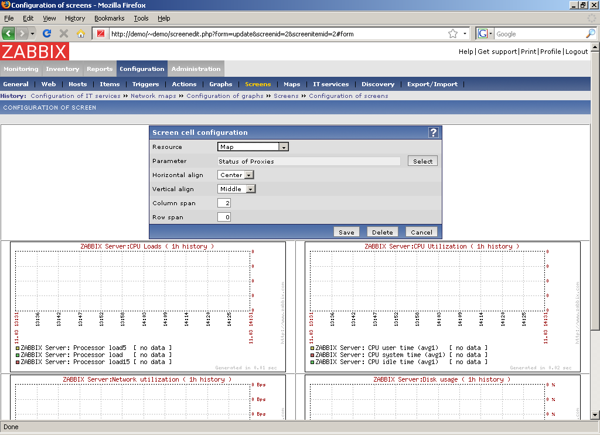This screenshot has height=435, width=600.
Task: Click the Google search input box
Action: (x=540, y=33)
